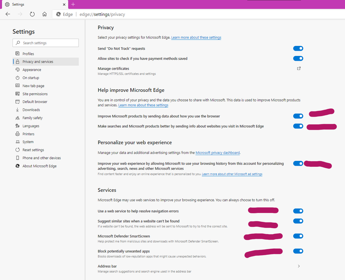
Task: Click the System laptop icon
Action: tap(17, 142)
